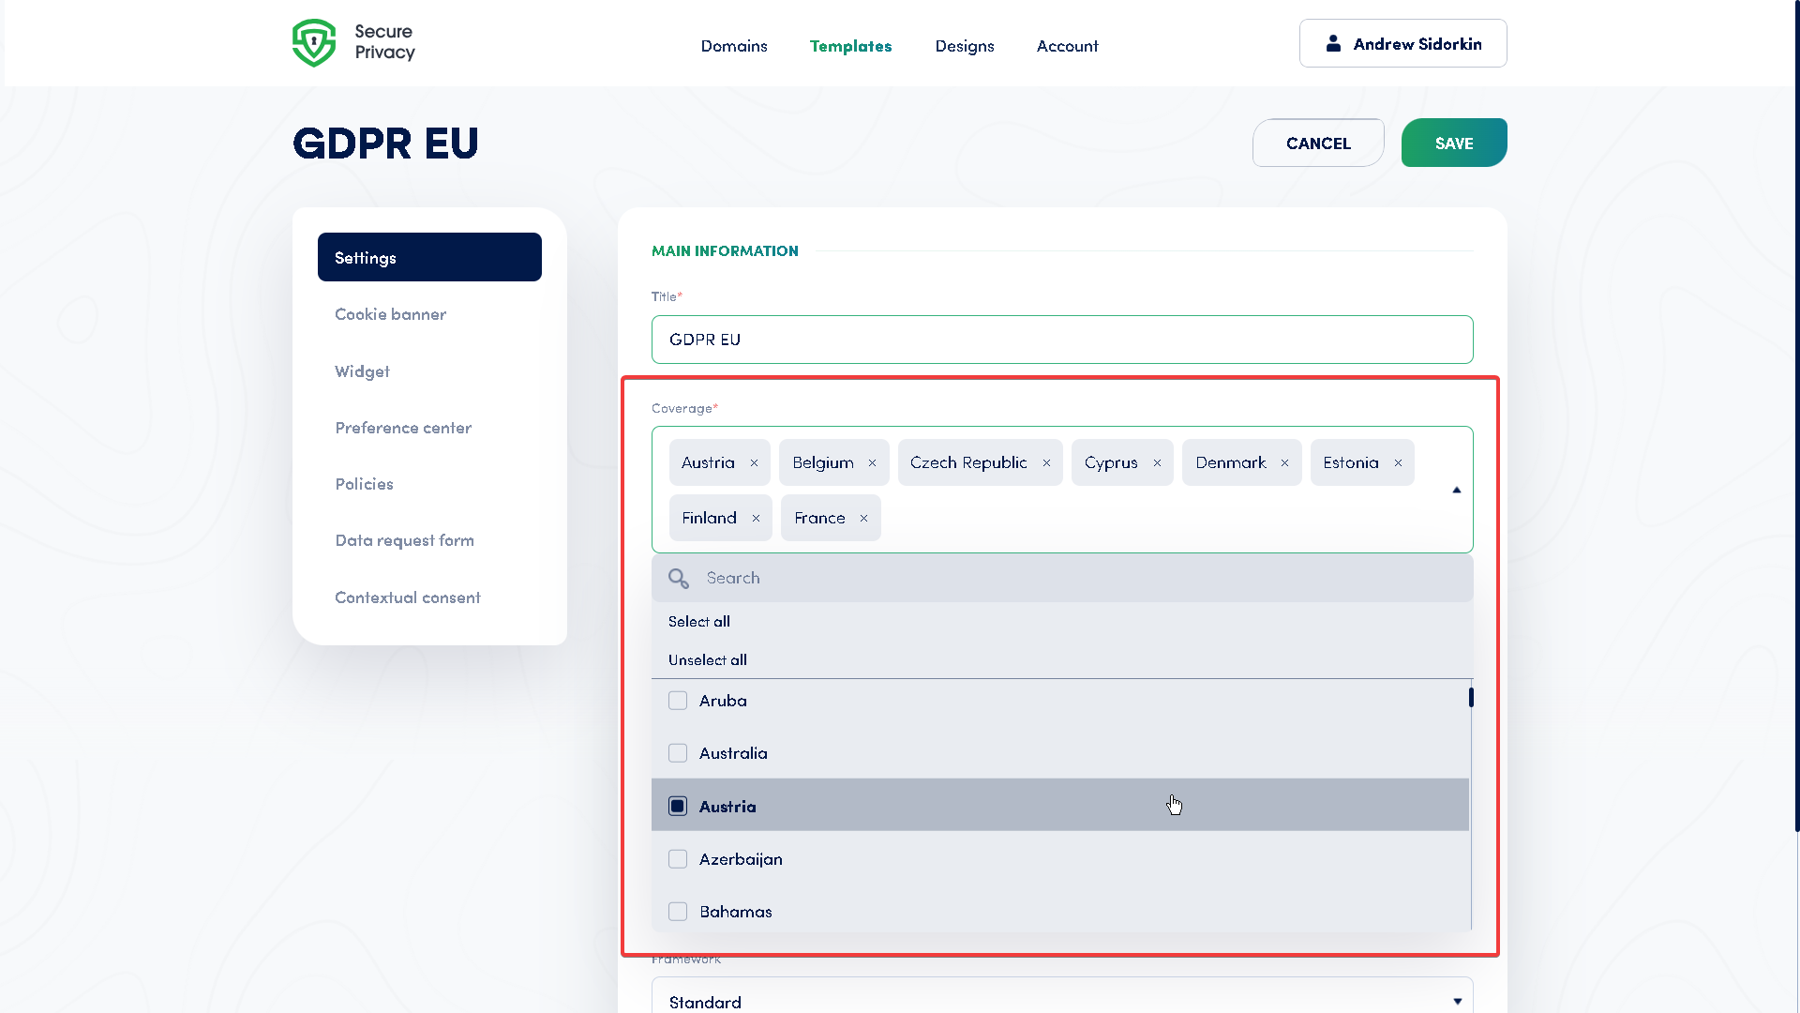Screen dimensions: 1800x1013
Task: Uncheck the Austria checkbox in the country list
Action: point(678,805)
